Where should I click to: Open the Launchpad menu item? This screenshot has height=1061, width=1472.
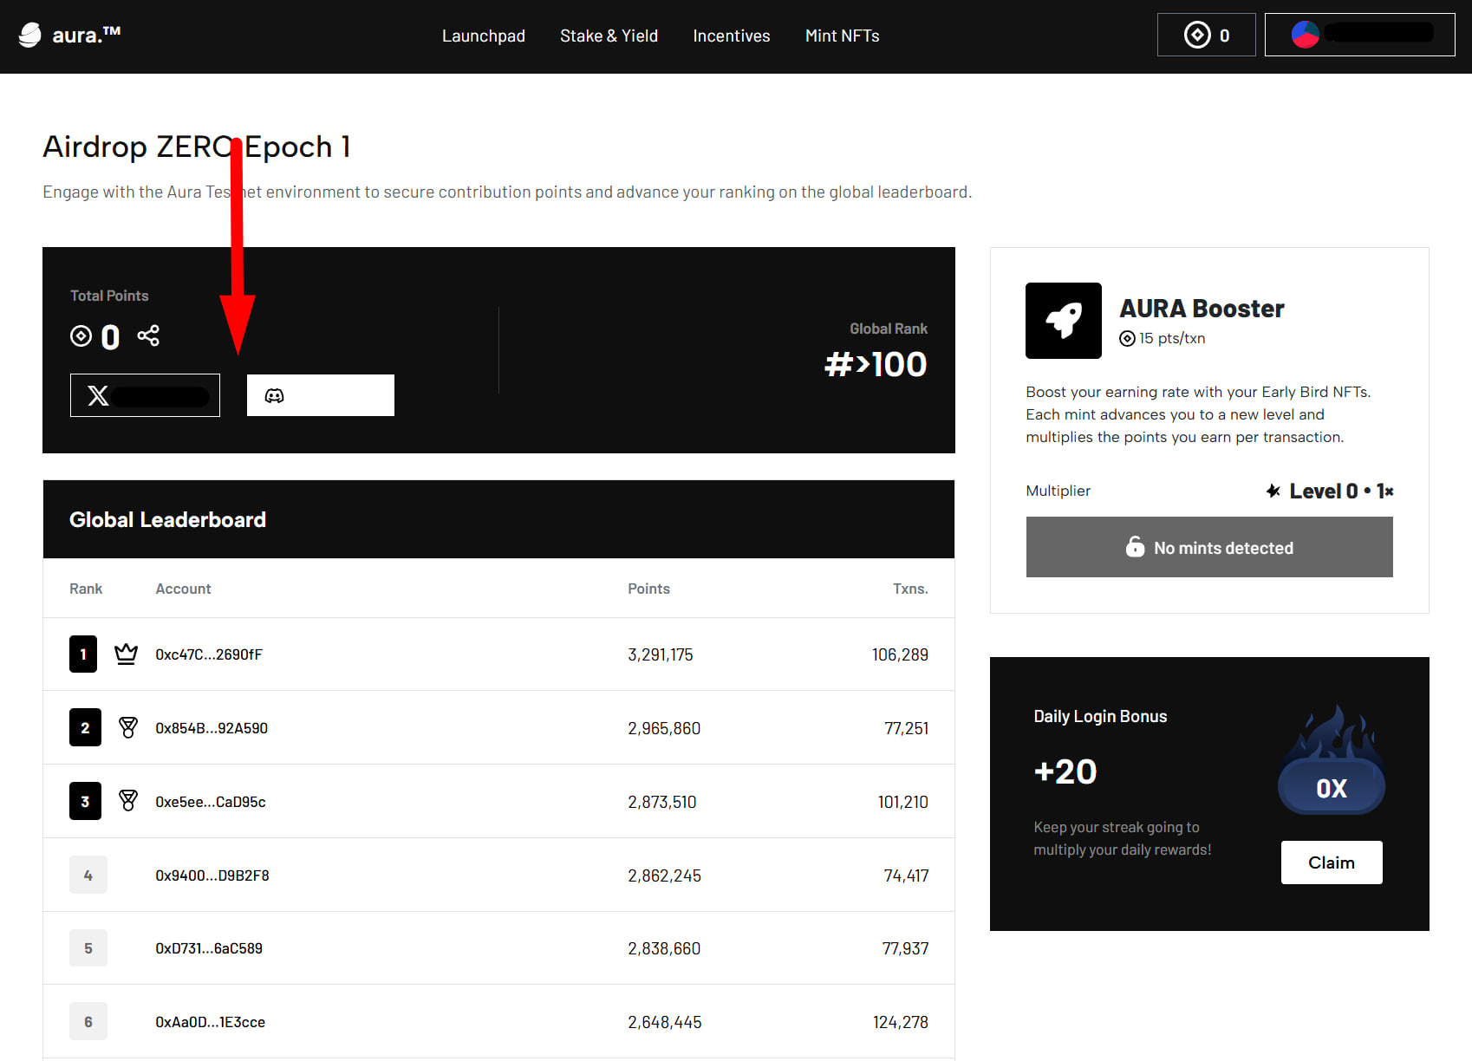[484, 36]
